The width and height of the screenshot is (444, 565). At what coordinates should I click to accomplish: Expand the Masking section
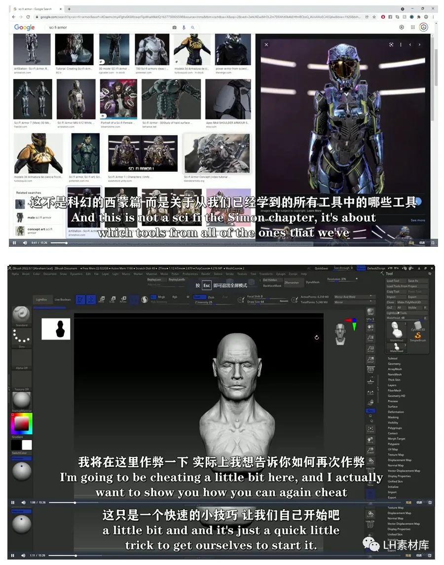tap(393, 417)
